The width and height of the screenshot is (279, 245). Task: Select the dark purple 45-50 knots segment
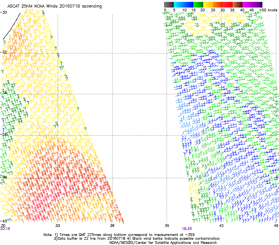[x=257, y=5]
